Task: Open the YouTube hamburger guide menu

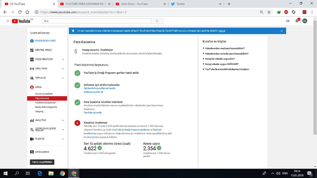Action: (7, 21)
